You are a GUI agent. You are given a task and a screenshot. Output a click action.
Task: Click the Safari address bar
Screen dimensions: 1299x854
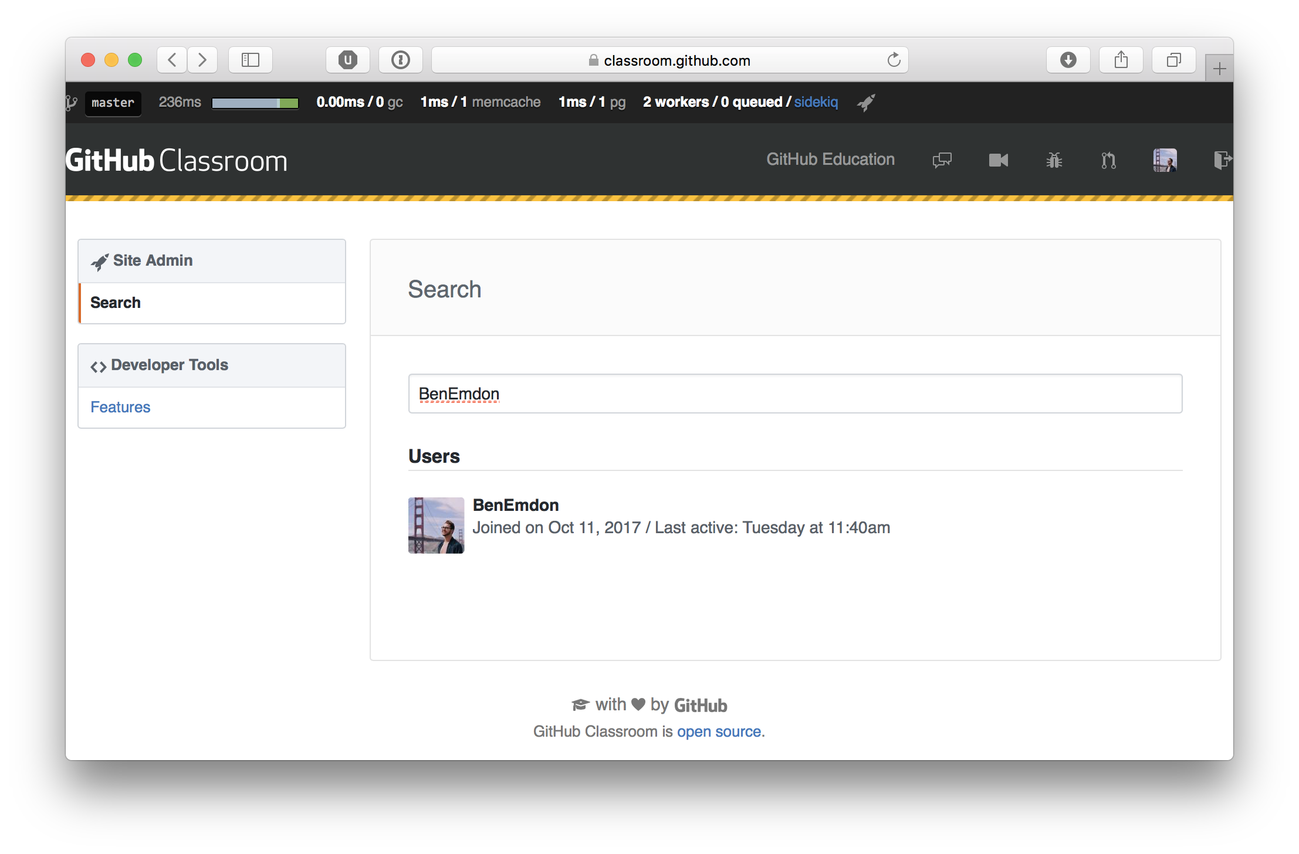click(x=669, y=60)
